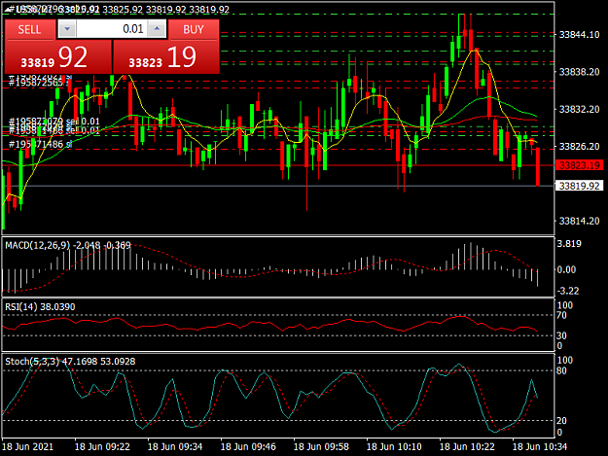Click the 18 Jun 10:34 time label

[540, 446]
